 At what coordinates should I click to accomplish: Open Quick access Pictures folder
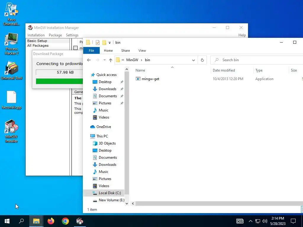[105, 103]
